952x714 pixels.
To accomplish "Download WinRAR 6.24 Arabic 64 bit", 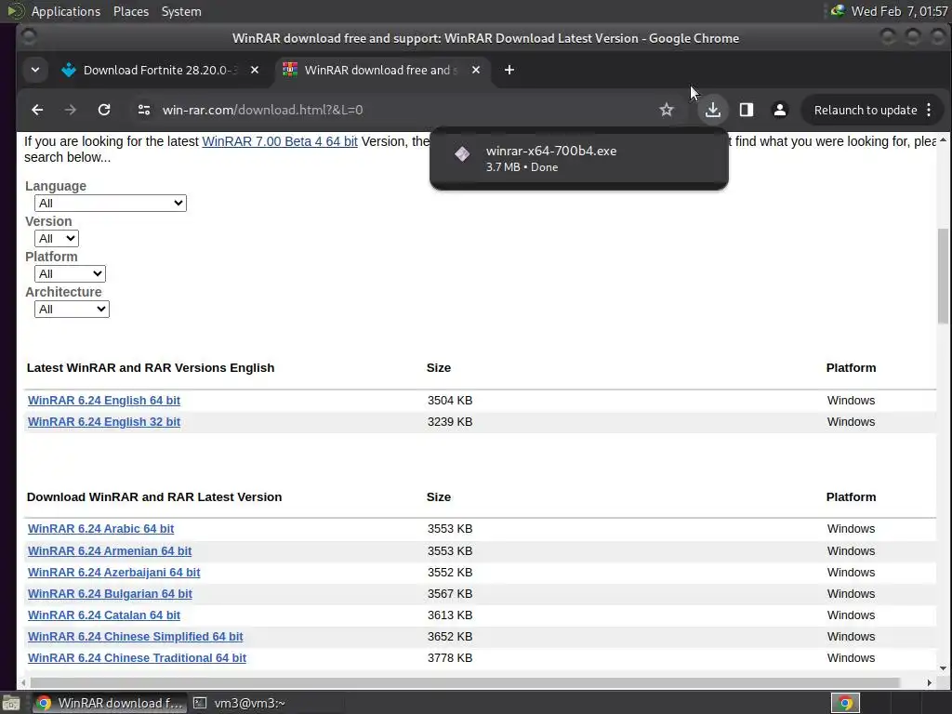I will pyautogui.click(x=100, y=528).
